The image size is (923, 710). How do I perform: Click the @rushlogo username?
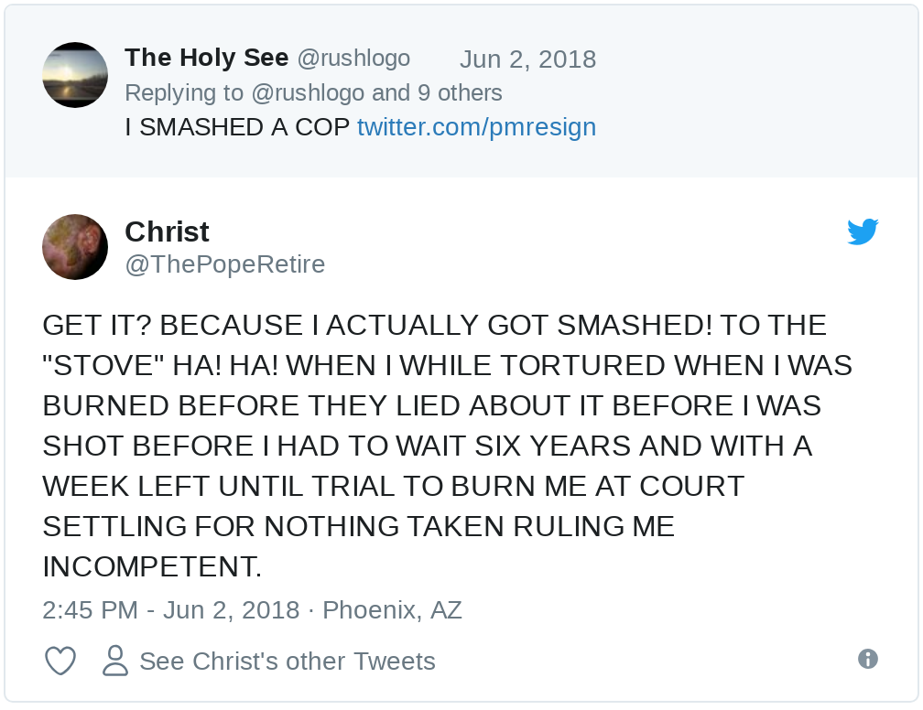click(x=353, y=59)
